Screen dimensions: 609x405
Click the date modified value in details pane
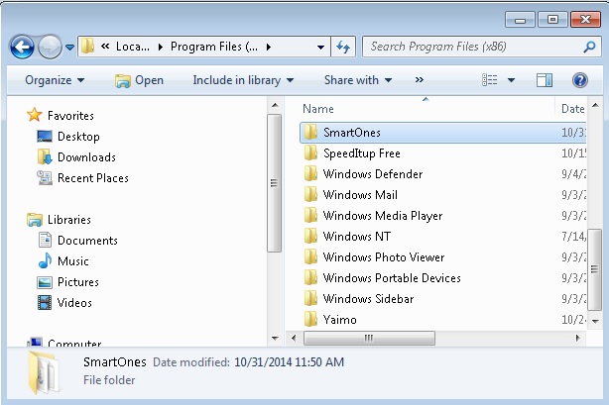289,362
